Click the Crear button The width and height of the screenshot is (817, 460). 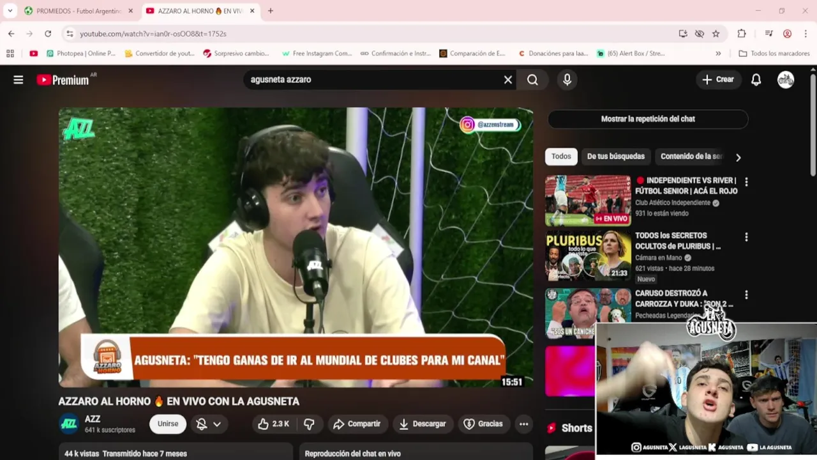pos(718,80)
